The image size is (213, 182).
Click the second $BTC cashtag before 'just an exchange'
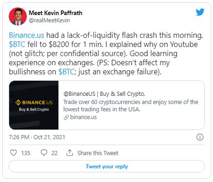(67, 72)
